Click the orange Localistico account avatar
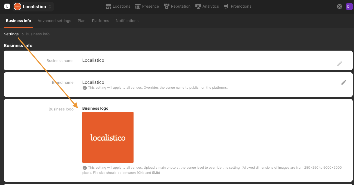Viewport: 354px width, 185px height. pos(17,7)
